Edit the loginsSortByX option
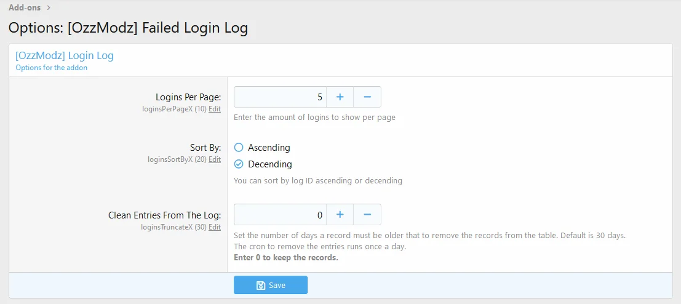The width and height of the screenshot is (681, 304). click(x=214, y=159)
